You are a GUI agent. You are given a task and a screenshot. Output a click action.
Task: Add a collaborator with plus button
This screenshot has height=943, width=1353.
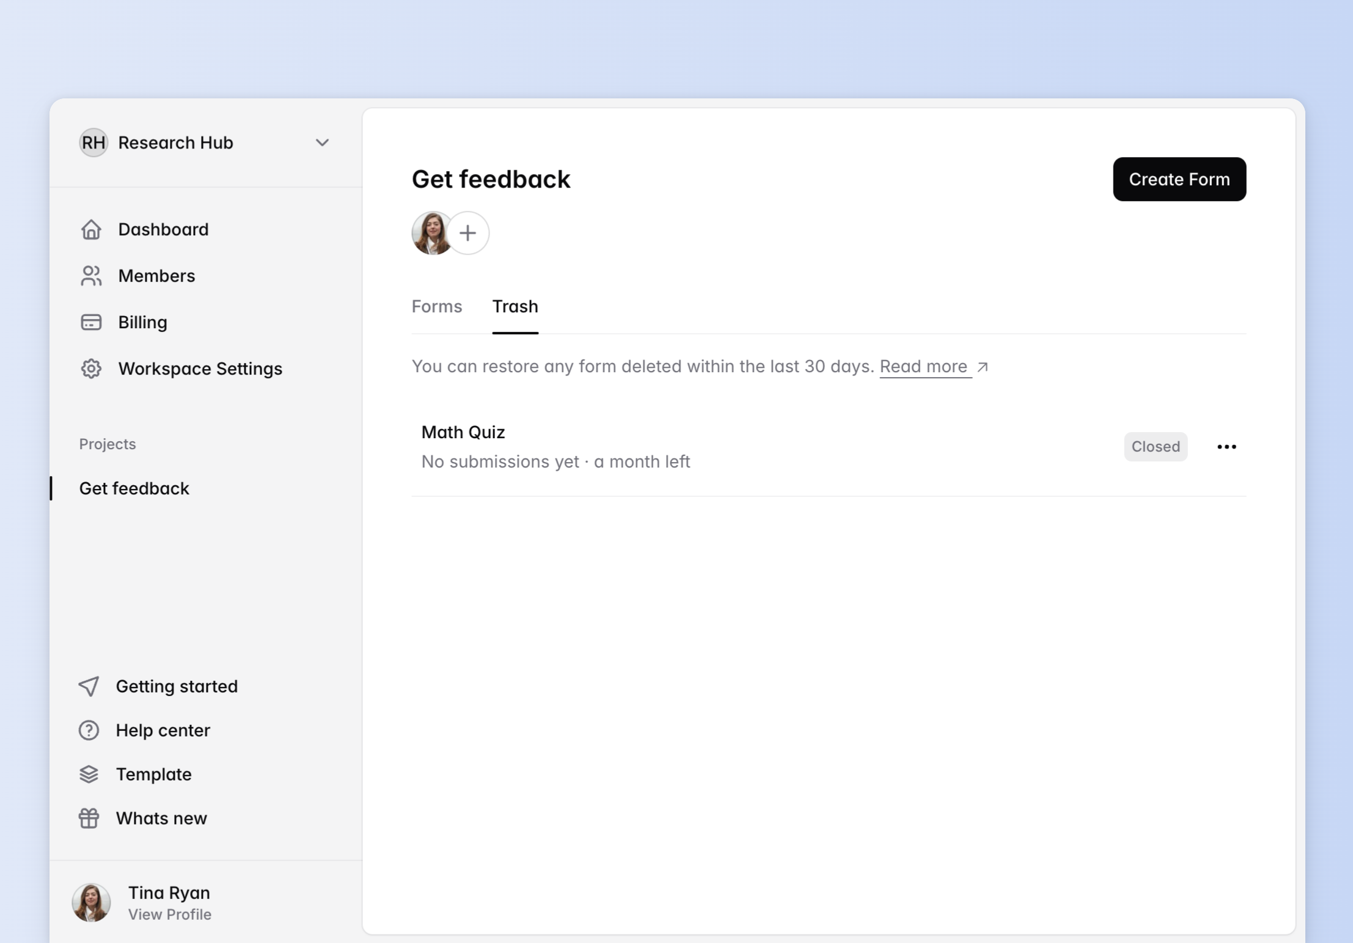pyautogui.click(x=468, y=233)
